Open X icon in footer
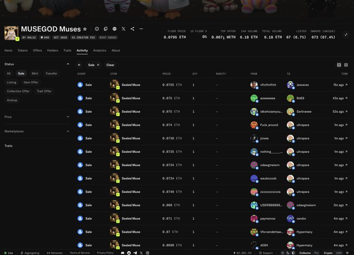 (x=141, y=253)
